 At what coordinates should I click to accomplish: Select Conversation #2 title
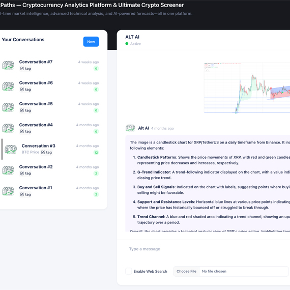(36, 167)
